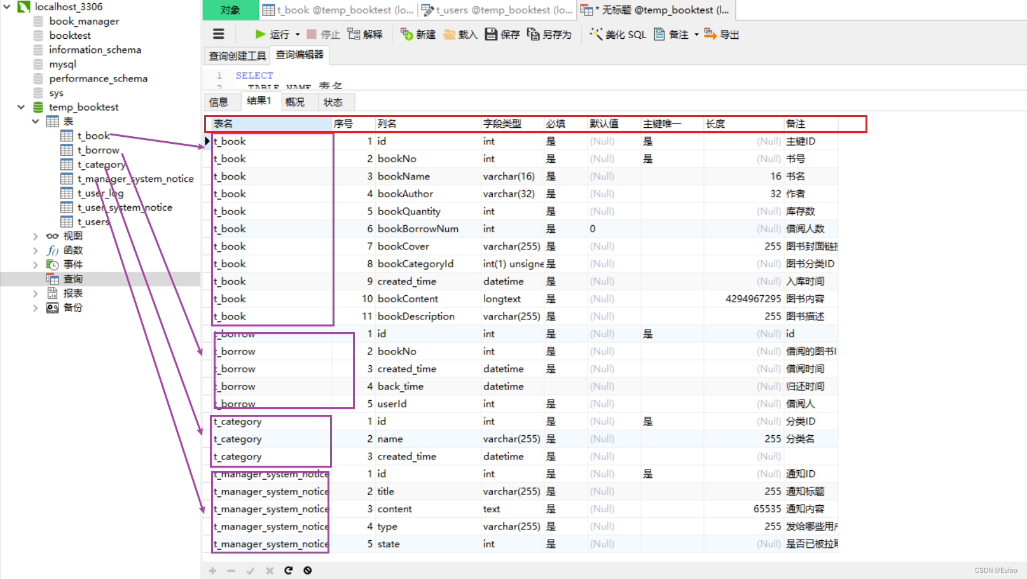Select the book_manager database
The image size is (1027, 579).
pyautogui.click(x=84, y=21)
